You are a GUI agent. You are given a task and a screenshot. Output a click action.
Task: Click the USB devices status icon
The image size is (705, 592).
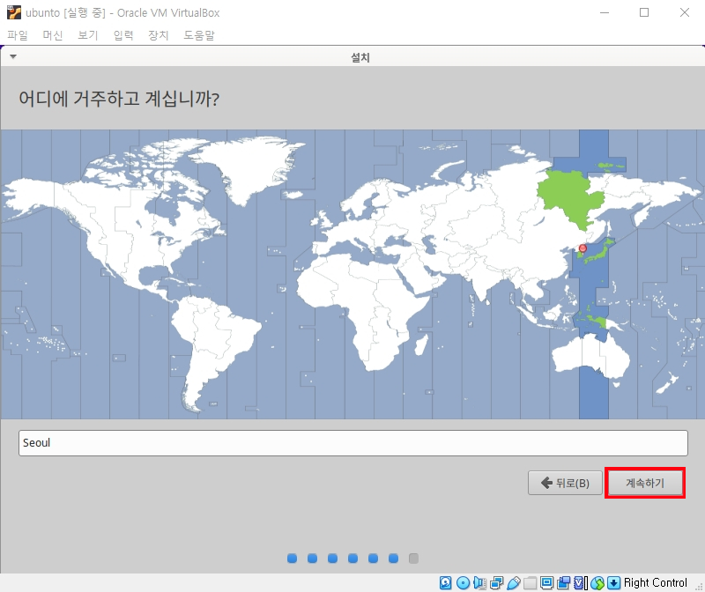pyautogui.click(x=514, y=583)
